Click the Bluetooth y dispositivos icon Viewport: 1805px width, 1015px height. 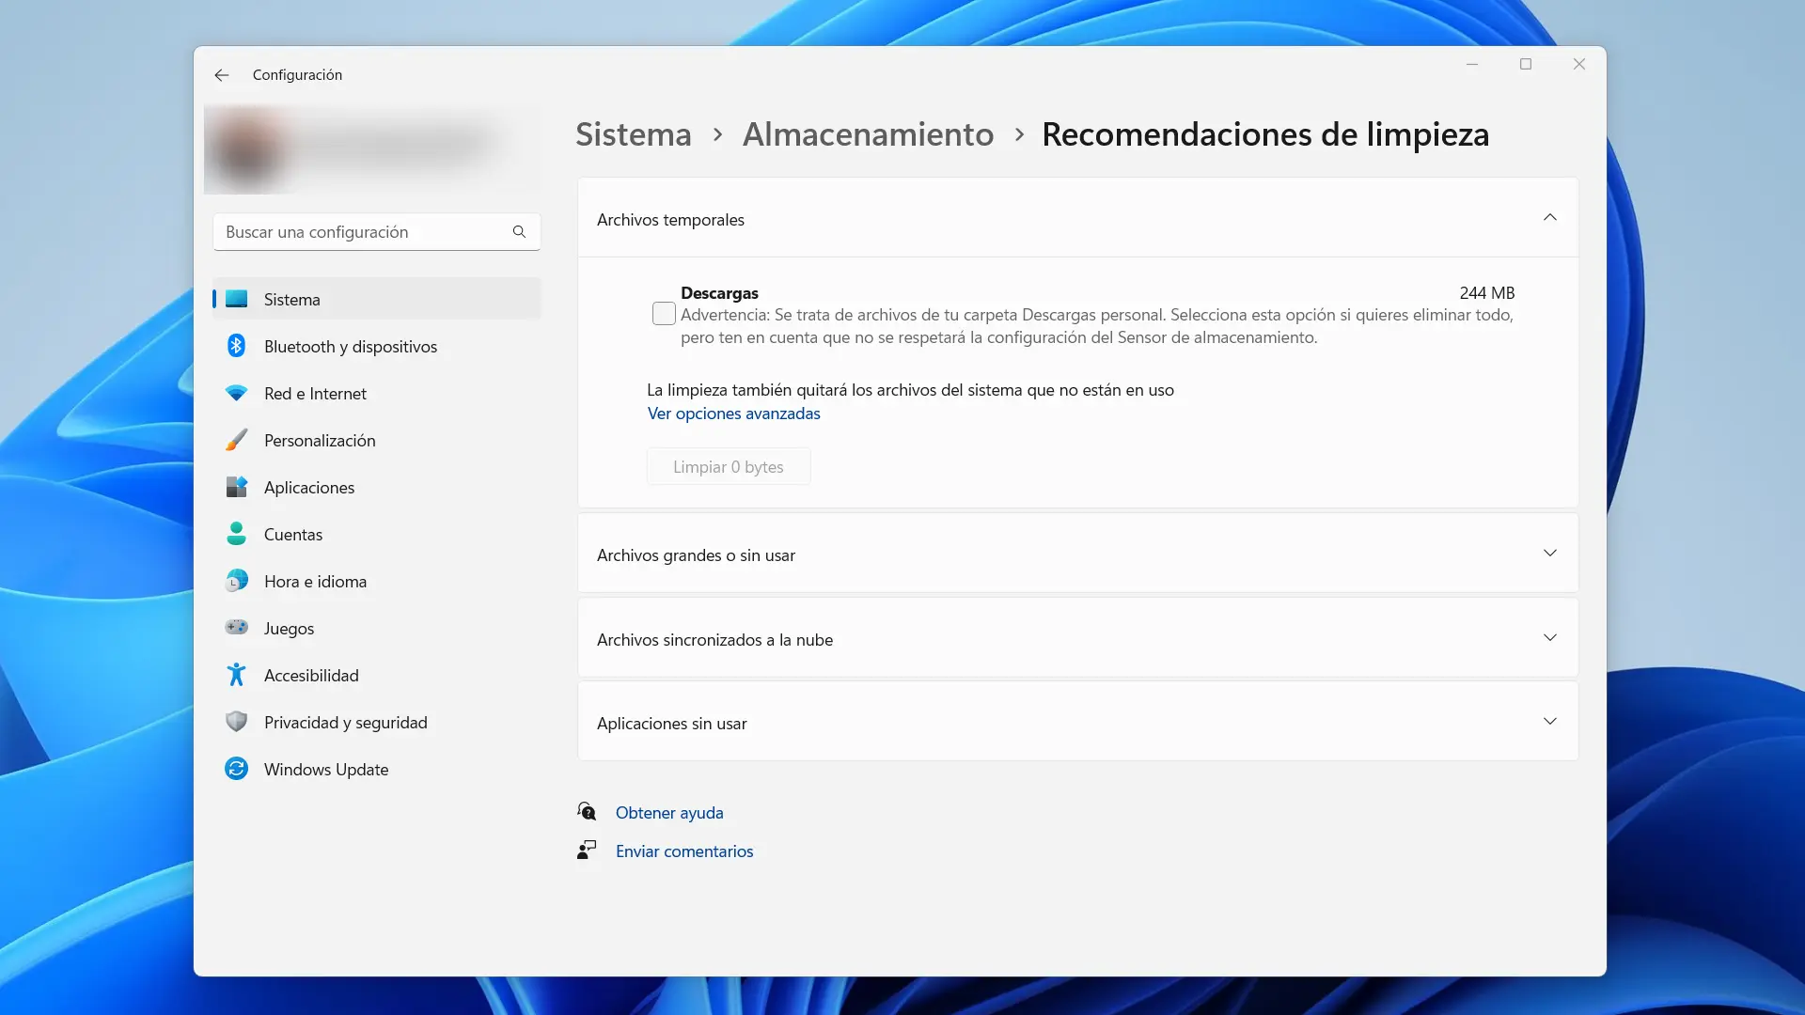point(236,346)
